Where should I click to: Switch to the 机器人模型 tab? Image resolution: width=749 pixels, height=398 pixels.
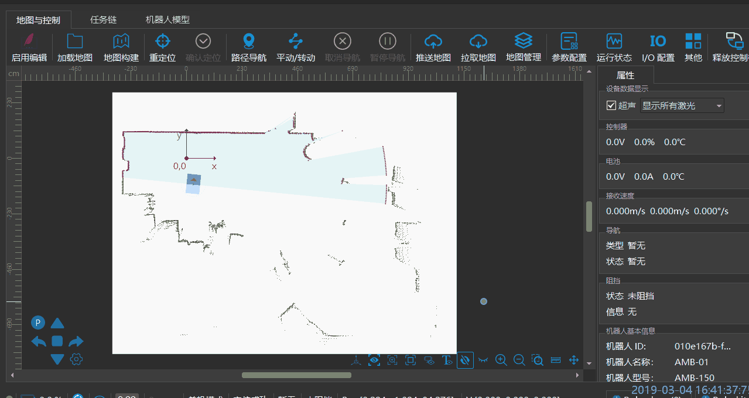[x=167, y=19]
